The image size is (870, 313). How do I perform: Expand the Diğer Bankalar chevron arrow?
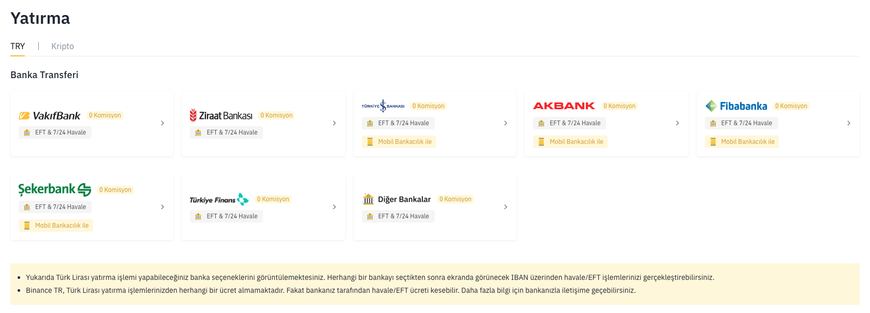click(506, 207)
